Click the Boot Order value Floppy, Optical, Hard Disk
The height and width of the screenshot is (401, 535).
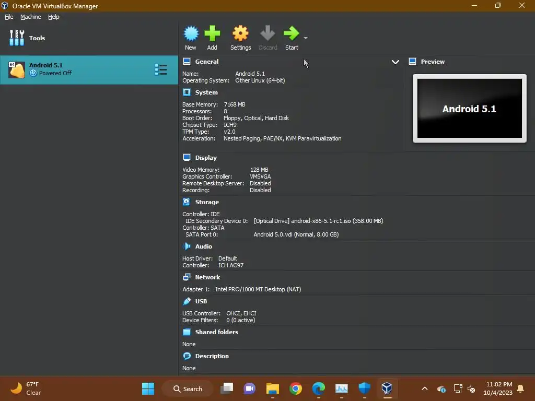pyautogui.click(x=256, y=119)
